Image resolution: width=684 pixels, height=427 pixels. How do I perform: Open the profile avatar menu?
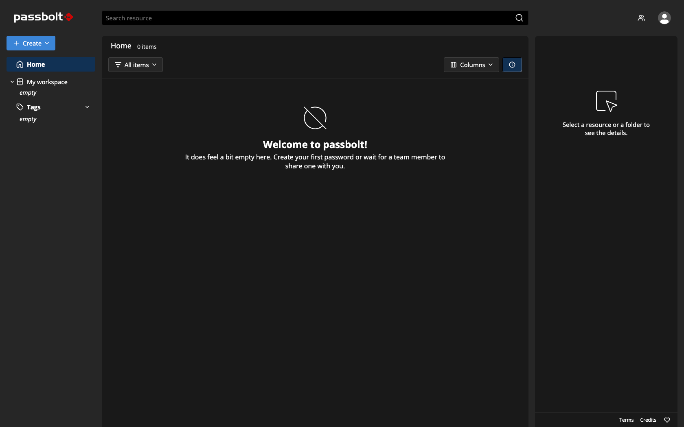pyautogui.click(x=664, y=18)
